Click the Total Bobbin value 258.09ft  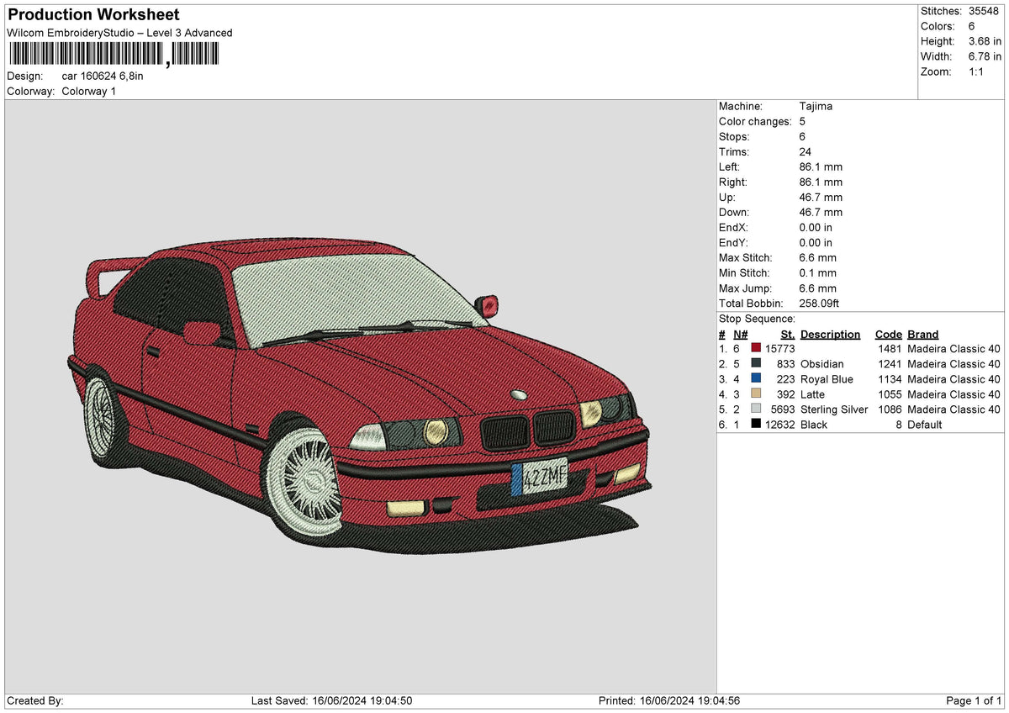(820, 304)
